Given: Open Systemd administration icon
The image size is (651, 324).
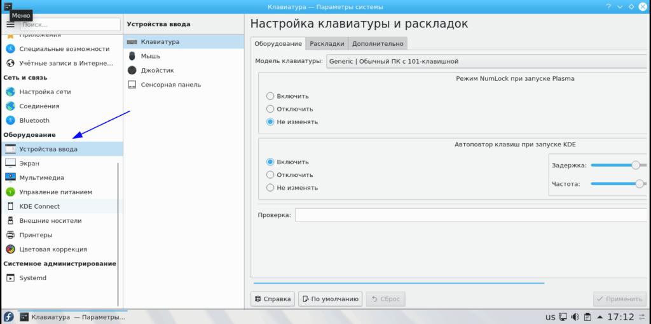Looking at the screenshot, I should [x=10, y=278].
